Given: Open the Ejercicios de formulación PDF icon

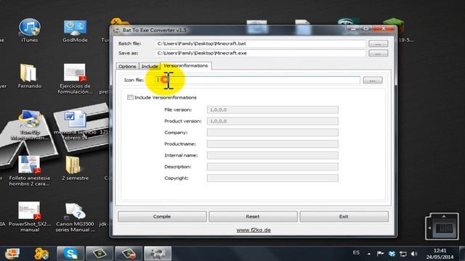Looking at the screenshot, I should [x=75, y=79].
